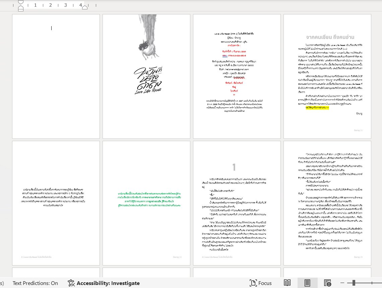The height and width of the screenshot is (288, 382).
Task: Click the centered disclaimer paragraph on page 2
Action: pos(53,197)
